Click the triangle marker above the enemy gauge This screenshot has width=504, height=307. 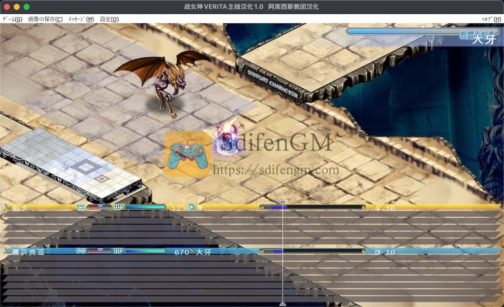click(423, 27)
